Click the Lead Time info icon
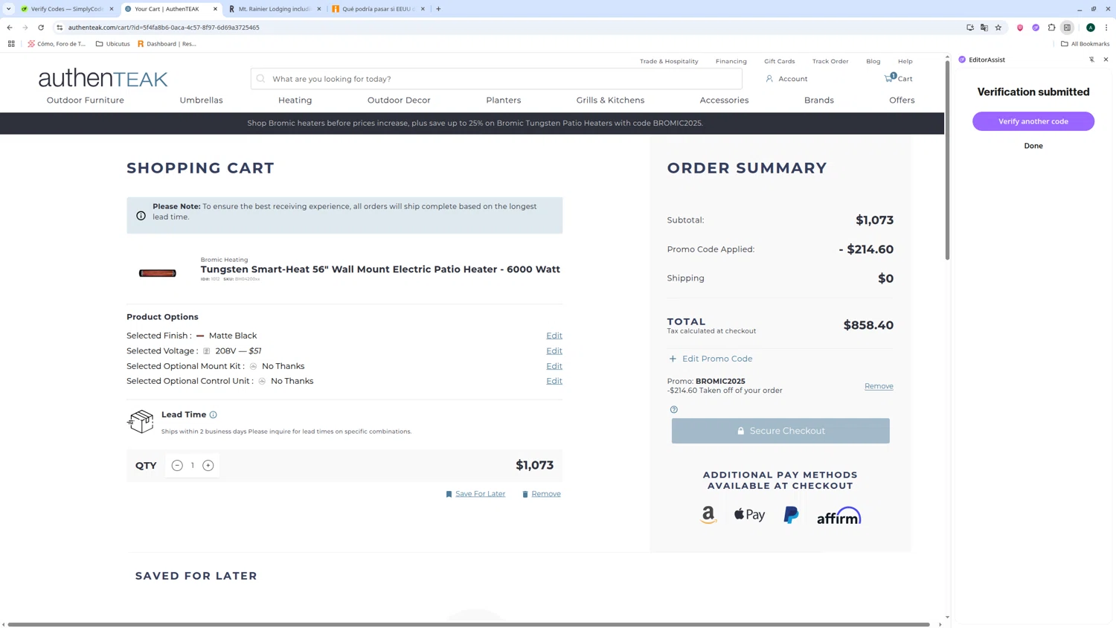 tap(214, 414)
